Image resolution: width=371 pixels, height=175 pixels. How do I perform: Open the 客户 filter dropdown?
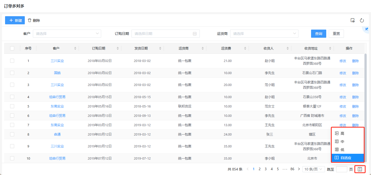point(67,34)
